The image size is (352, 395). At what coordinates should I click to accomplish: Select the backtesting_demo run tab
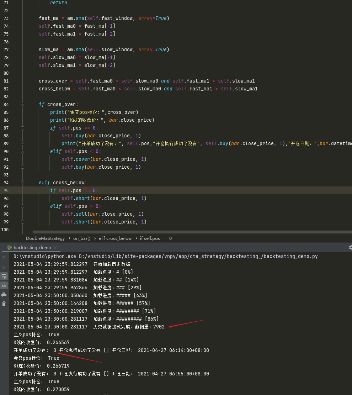tap(32, 248)
